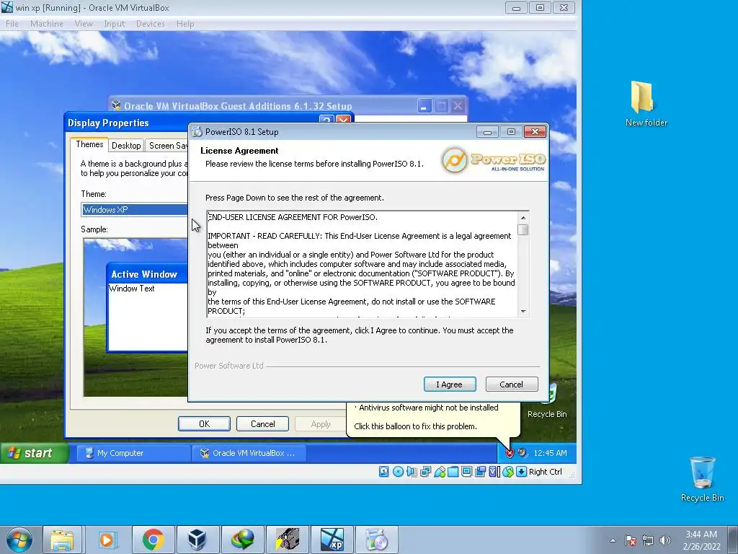Screen dimensions: 738x554
Task: Click the mouse integration indicator with green arrow
Action: tap(508, 472)
